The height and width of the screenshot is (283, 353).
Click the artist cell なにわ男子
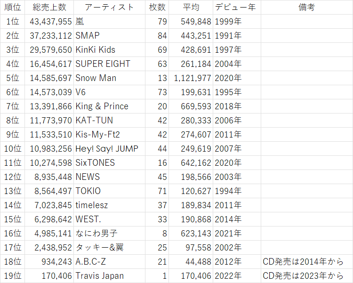(109, 234)
